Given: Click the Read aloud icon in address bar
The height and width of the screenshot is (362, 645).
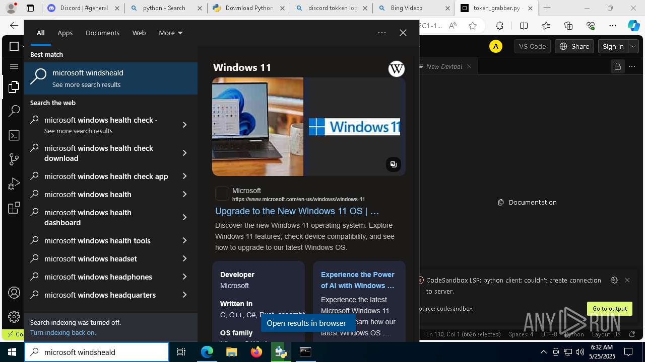Looking at the screenshot, I should coord(453,26).
